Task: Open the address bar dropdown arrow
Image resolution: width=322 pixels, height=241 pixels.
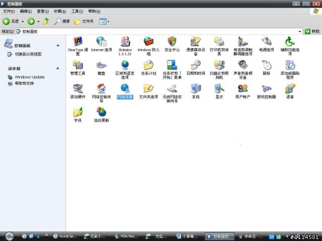Action: click(300, 32)
